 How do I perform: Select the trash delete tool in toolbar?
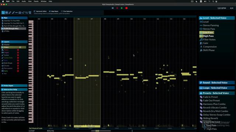coord(30,13)
